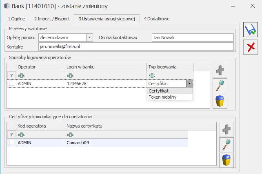Click the Operator filter row cell
262x174 pixels.
(40, 75)
